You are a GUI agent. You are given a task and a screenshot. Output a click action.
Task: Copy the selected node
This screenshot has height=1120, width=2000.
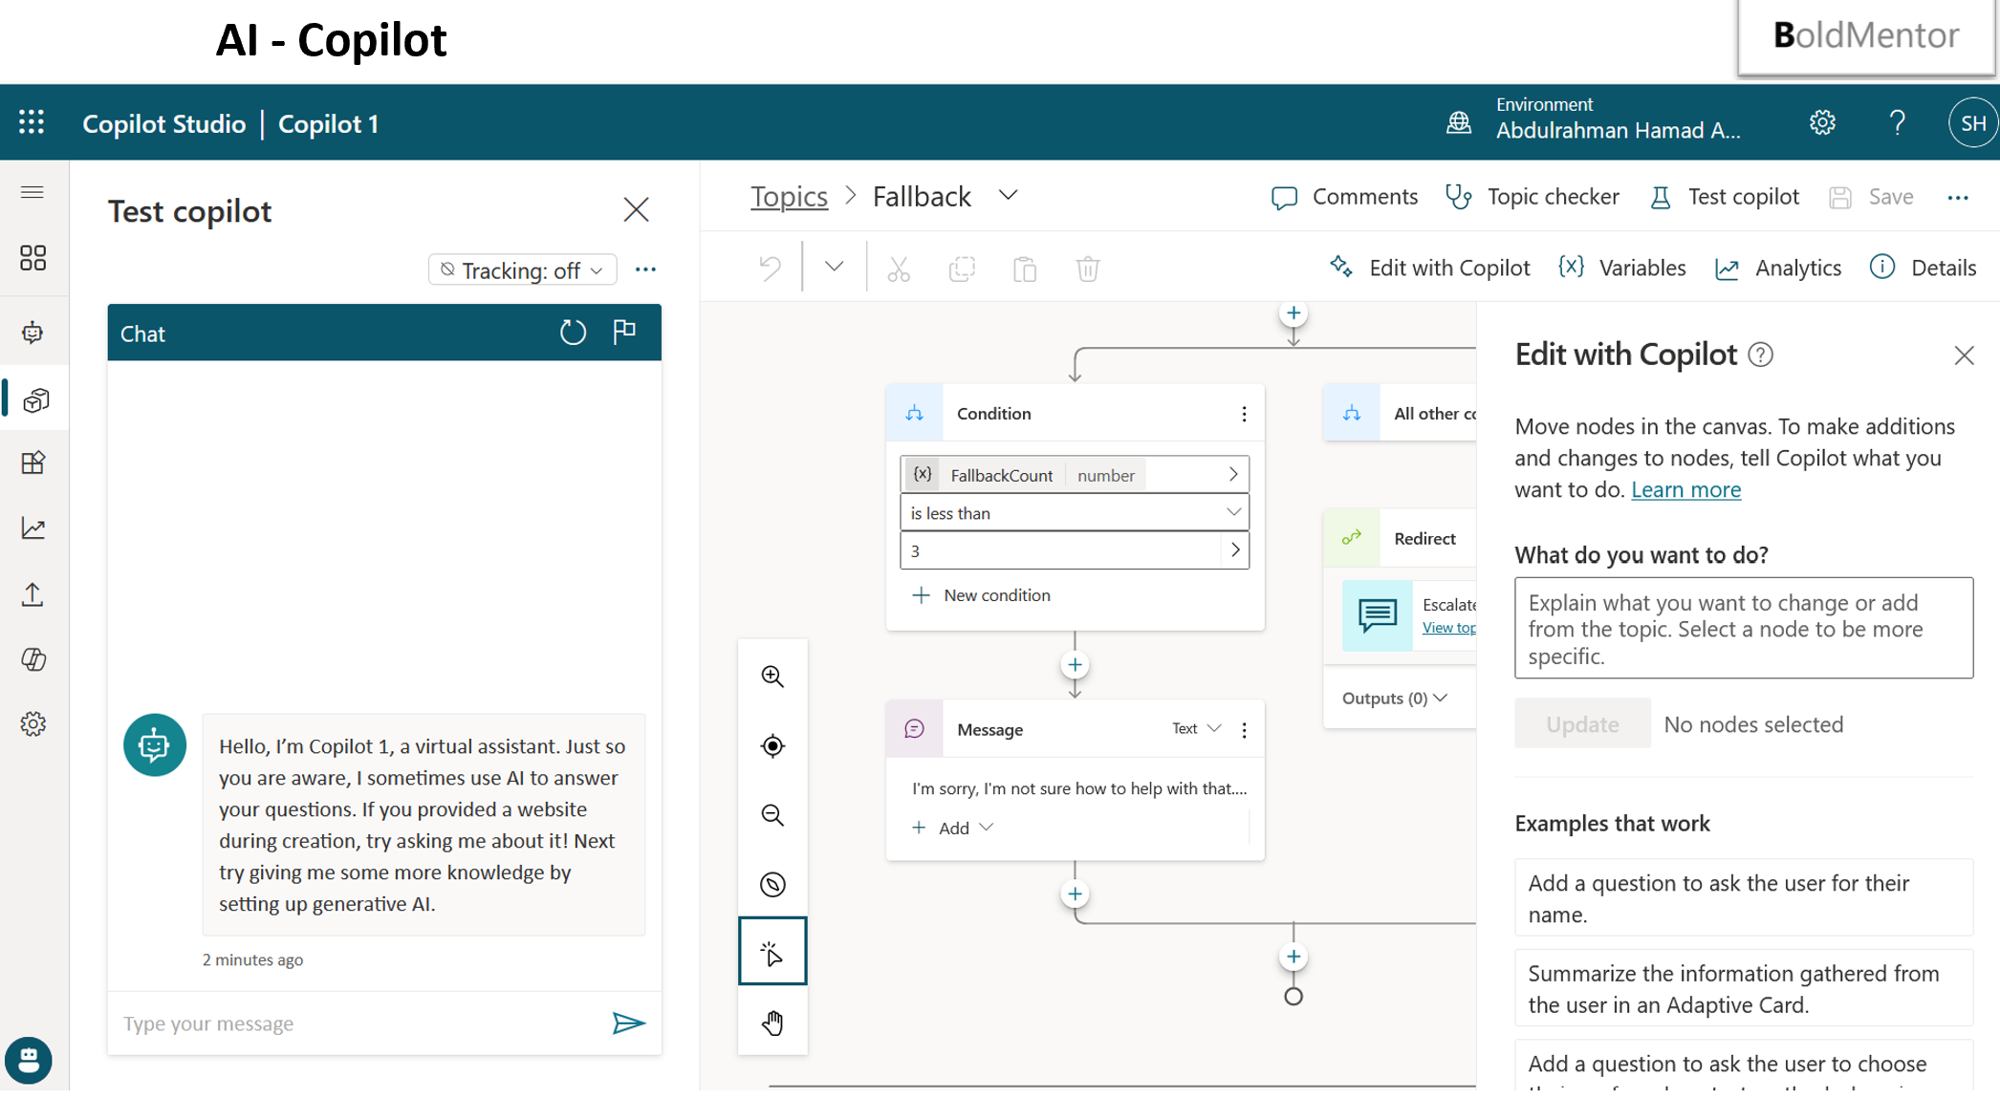click(962, 269)
